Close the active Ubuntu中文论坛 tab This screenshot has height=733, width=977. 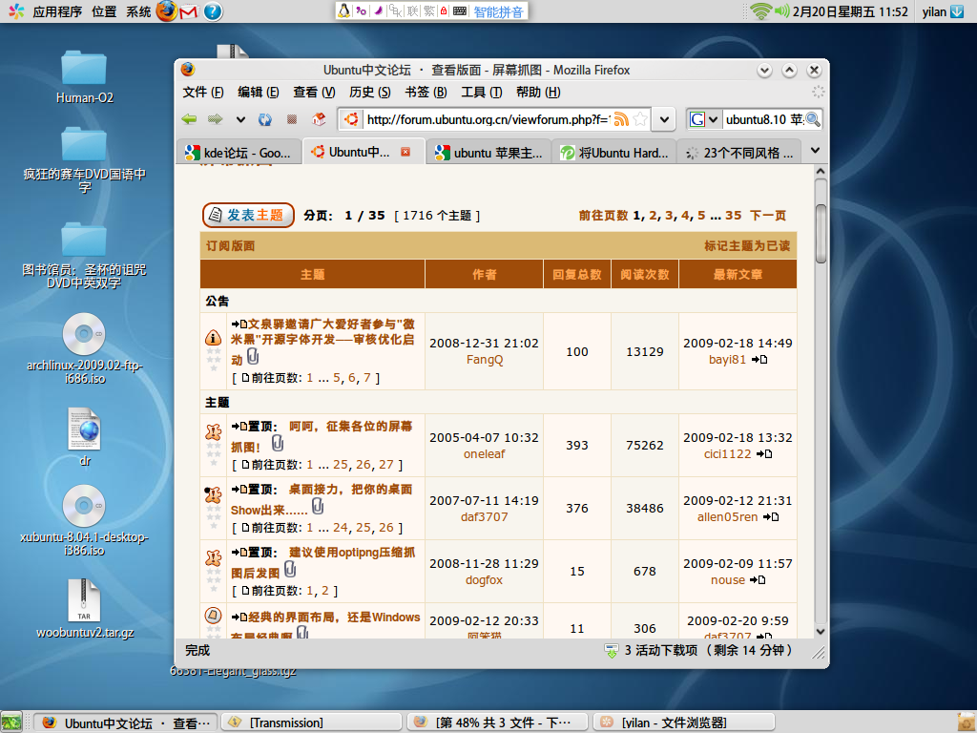tap(405, 152)
